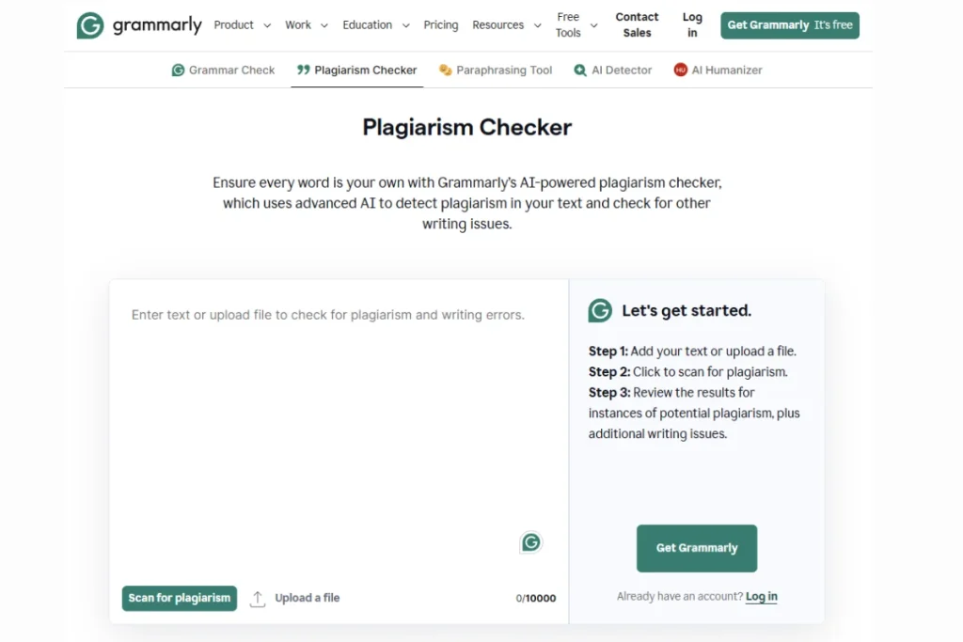Click the green G icon beside Let's get started
The image size is (963, 642).
[x=600, y=310]
